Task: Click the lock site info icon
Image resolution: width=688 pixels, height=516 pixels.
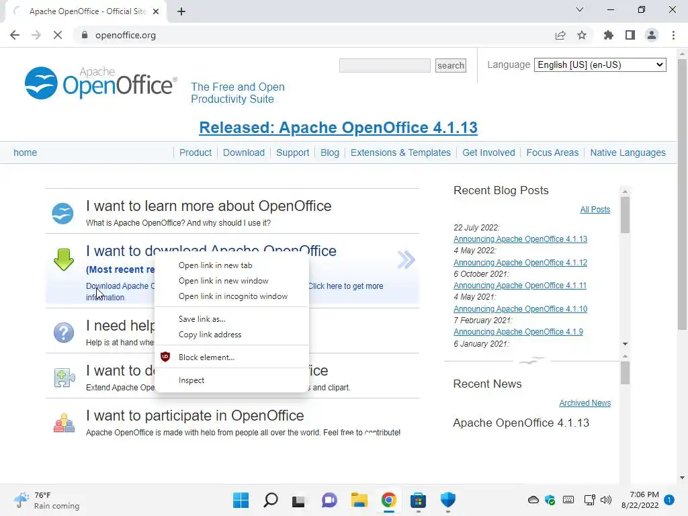Action: (x=84, y=35)
